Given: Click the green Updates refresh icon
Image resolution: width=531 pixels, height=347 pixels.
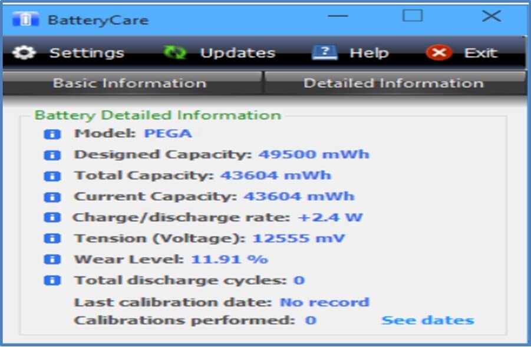Looking at the screenshot, I should [175, 52].
